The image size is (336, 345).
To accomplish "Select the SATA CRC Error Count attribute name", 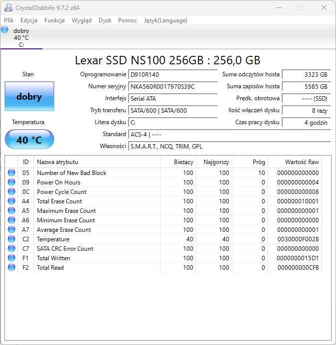I will pyautogui.click(x=65, y=248).
